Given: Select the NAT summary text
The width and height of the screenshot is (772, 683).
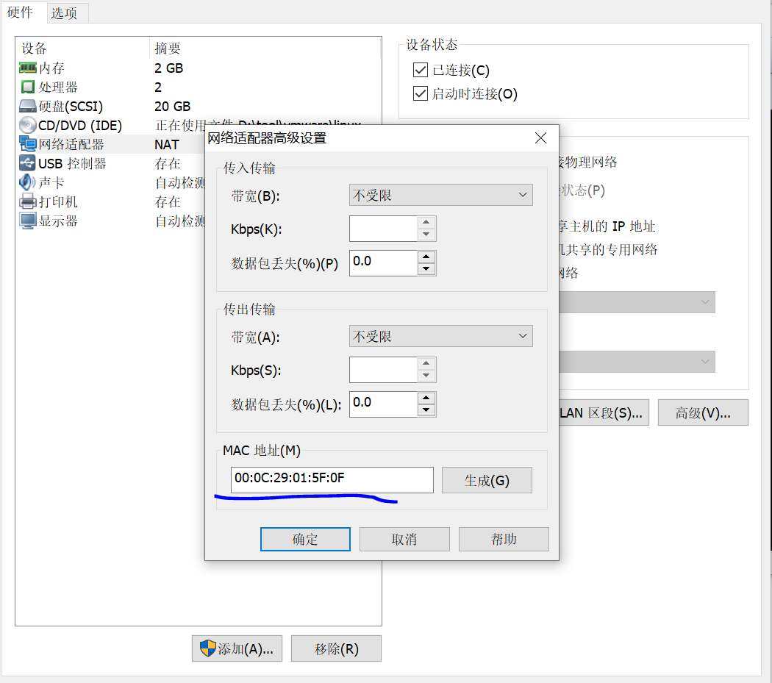Looking at the screenshot, I should pos(167,145).
